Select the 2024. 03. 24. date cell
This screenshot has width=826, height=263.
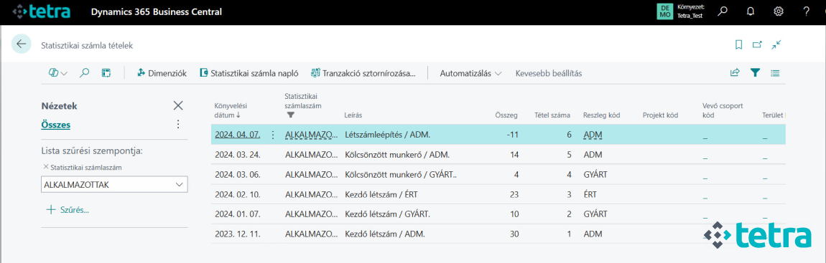pyautogui.click(x=238, y=156)
